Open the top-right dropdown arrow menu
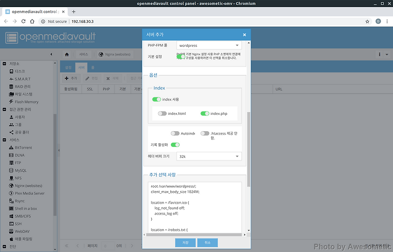This screenshot has width=393, height=252. coord(387,54)
